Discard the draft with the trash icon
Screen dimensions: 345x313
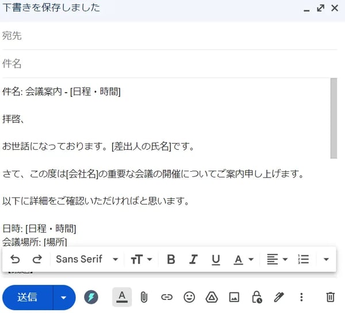click(330, 297)
